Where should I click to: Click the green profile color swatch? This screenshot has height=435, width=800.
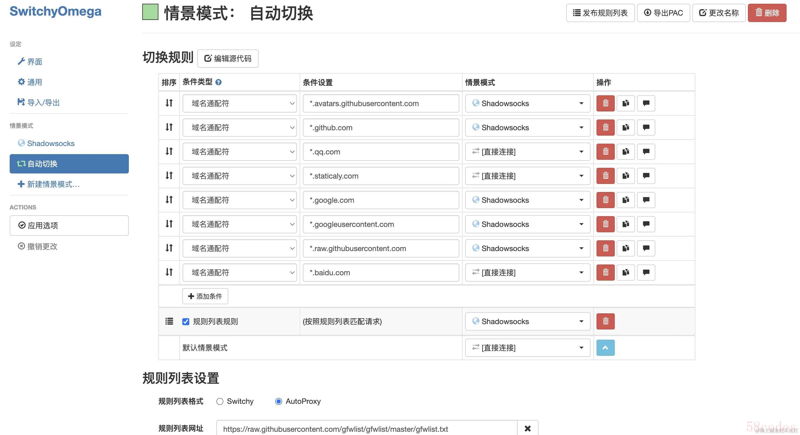point(150,12)
